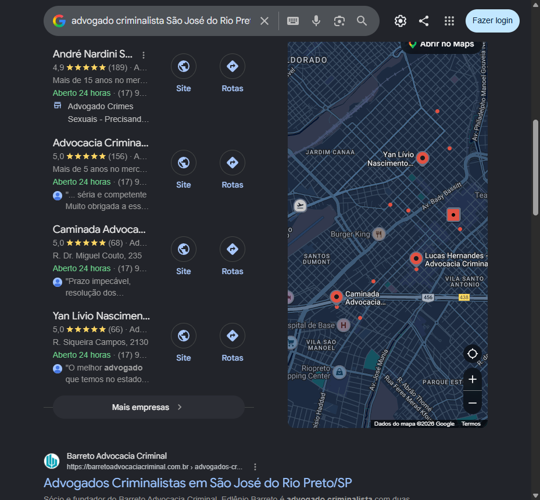Viewport: 540px width, 500px height.
Task: Expand Mais empresas list
Action: coord(149,407)
